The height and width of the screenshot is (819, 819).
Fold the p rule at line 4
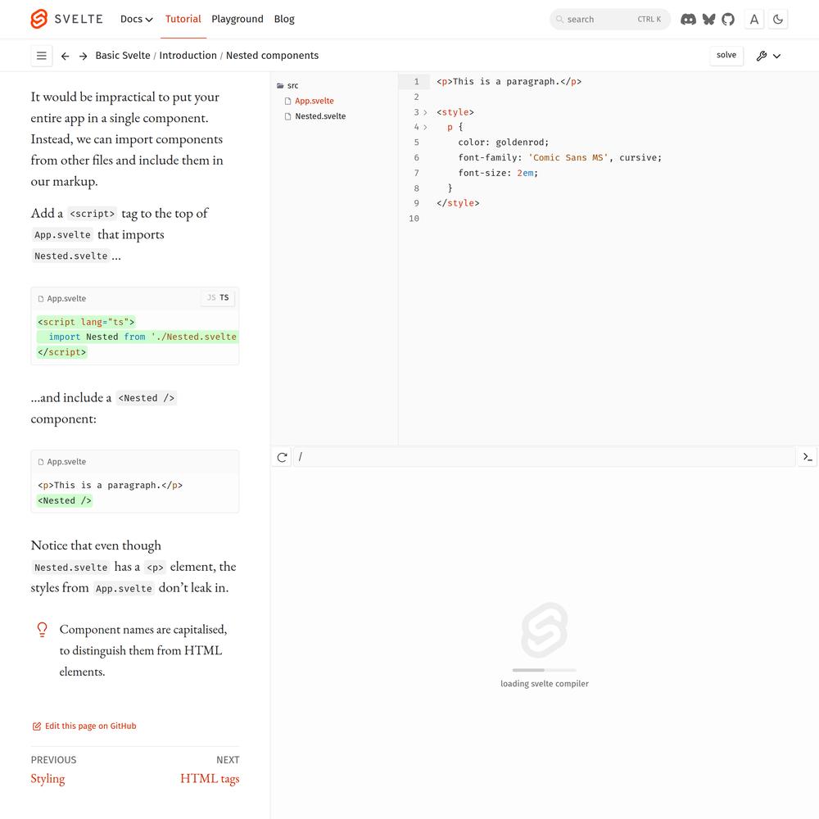(x=425, y=127)
